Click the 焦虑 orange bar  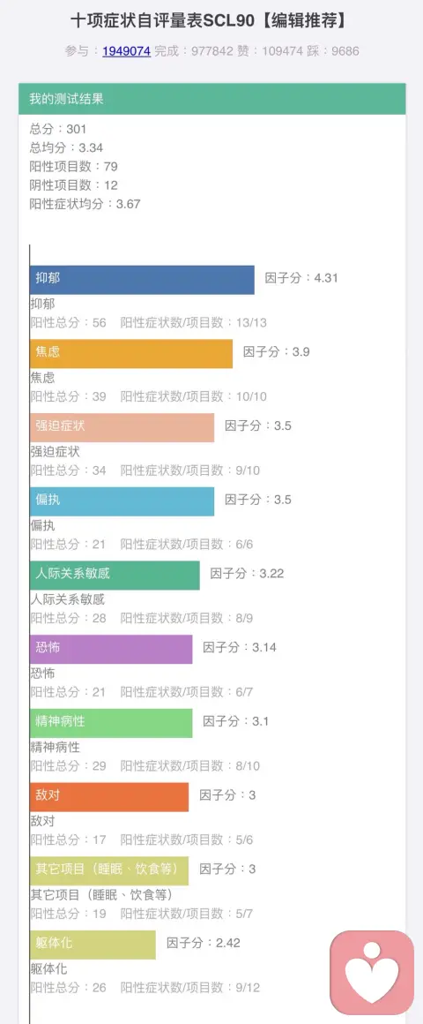tap(131, 353)
